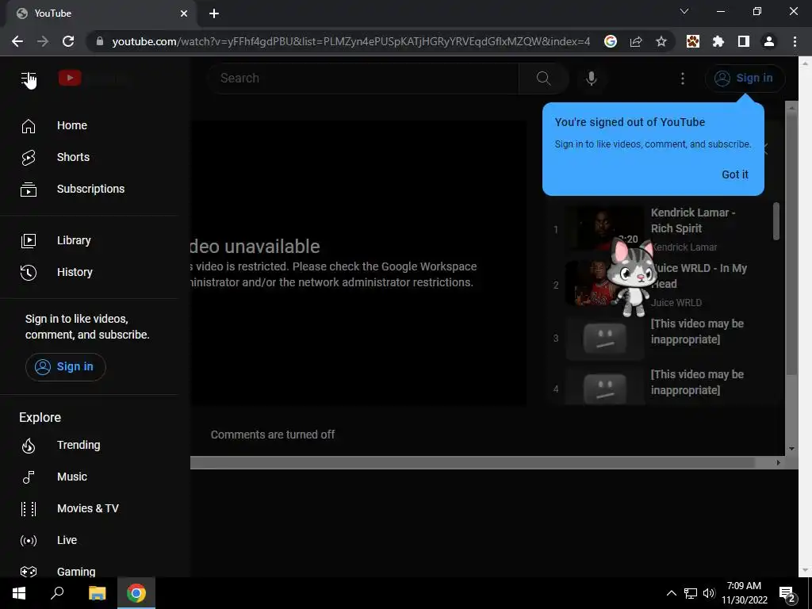Click the top-right Sign in button
812x609 pixels.
pos(745,79)
